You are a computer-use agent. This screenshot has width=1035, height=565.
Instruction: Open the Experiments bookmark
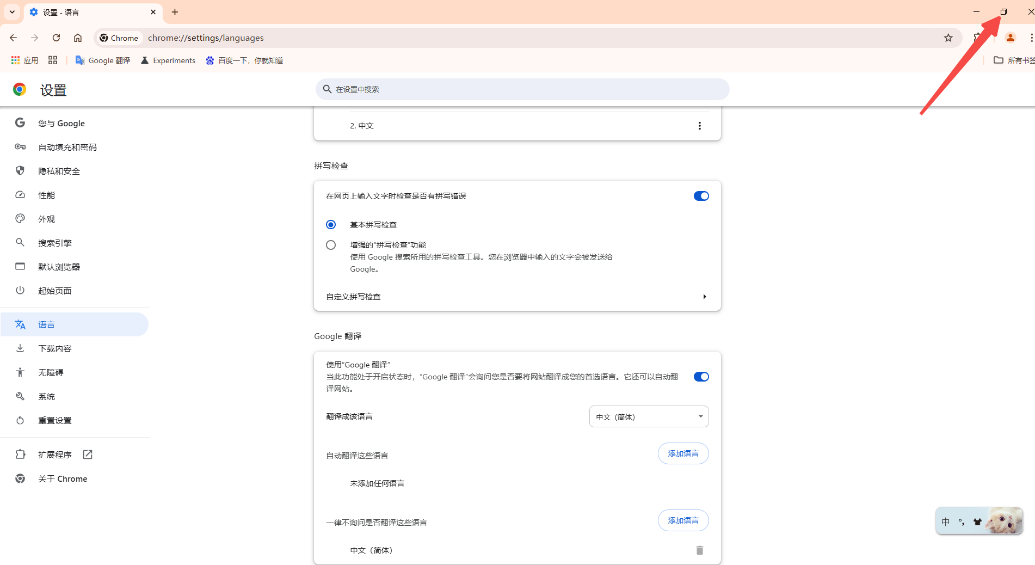tap(168, 60)
